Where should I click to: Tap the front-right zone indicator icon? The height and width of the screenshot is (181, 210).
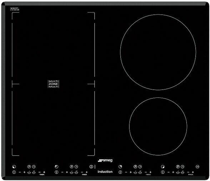[x=163, y=167]
